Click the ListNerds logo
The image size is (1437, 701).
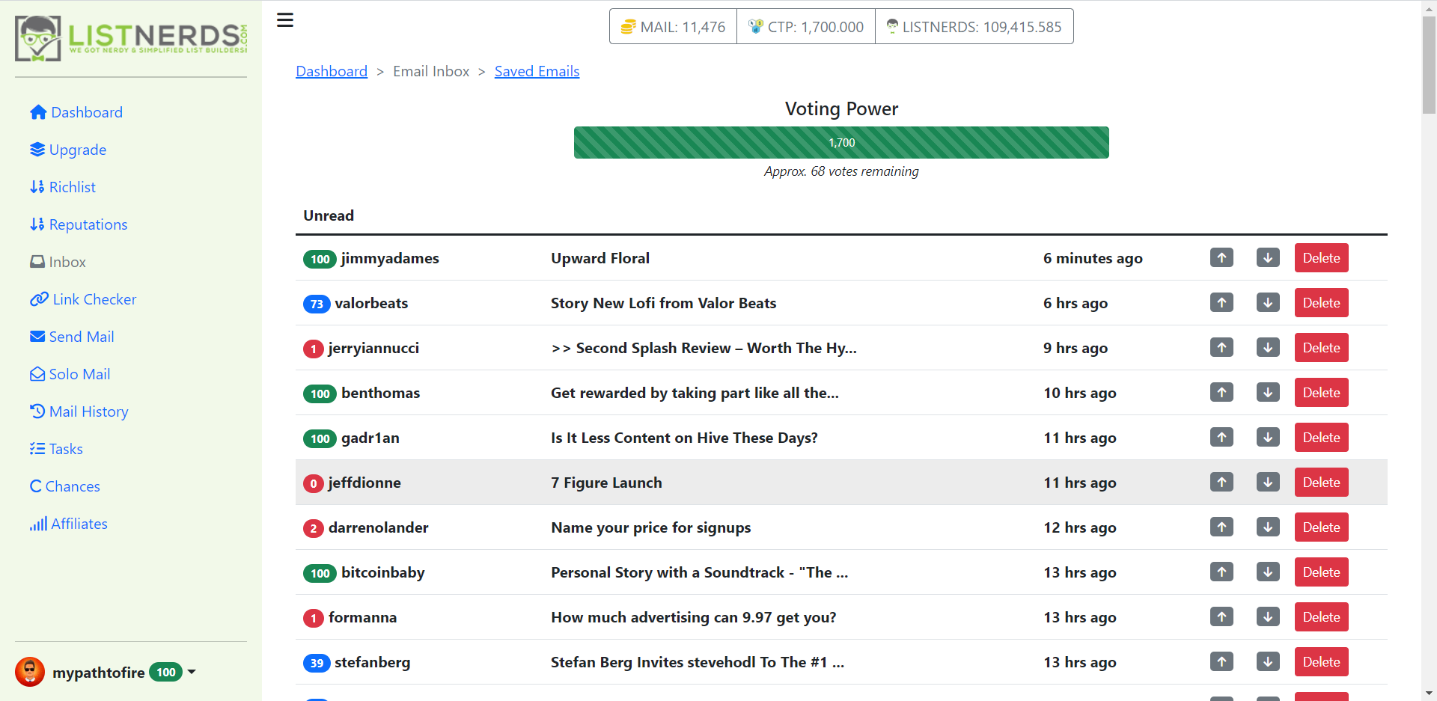point(131,38)
